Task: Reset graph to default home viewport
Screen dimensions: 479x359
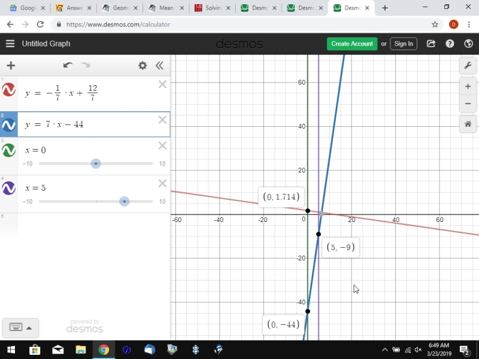Action: pyautogui.click(x=468, y=124)
